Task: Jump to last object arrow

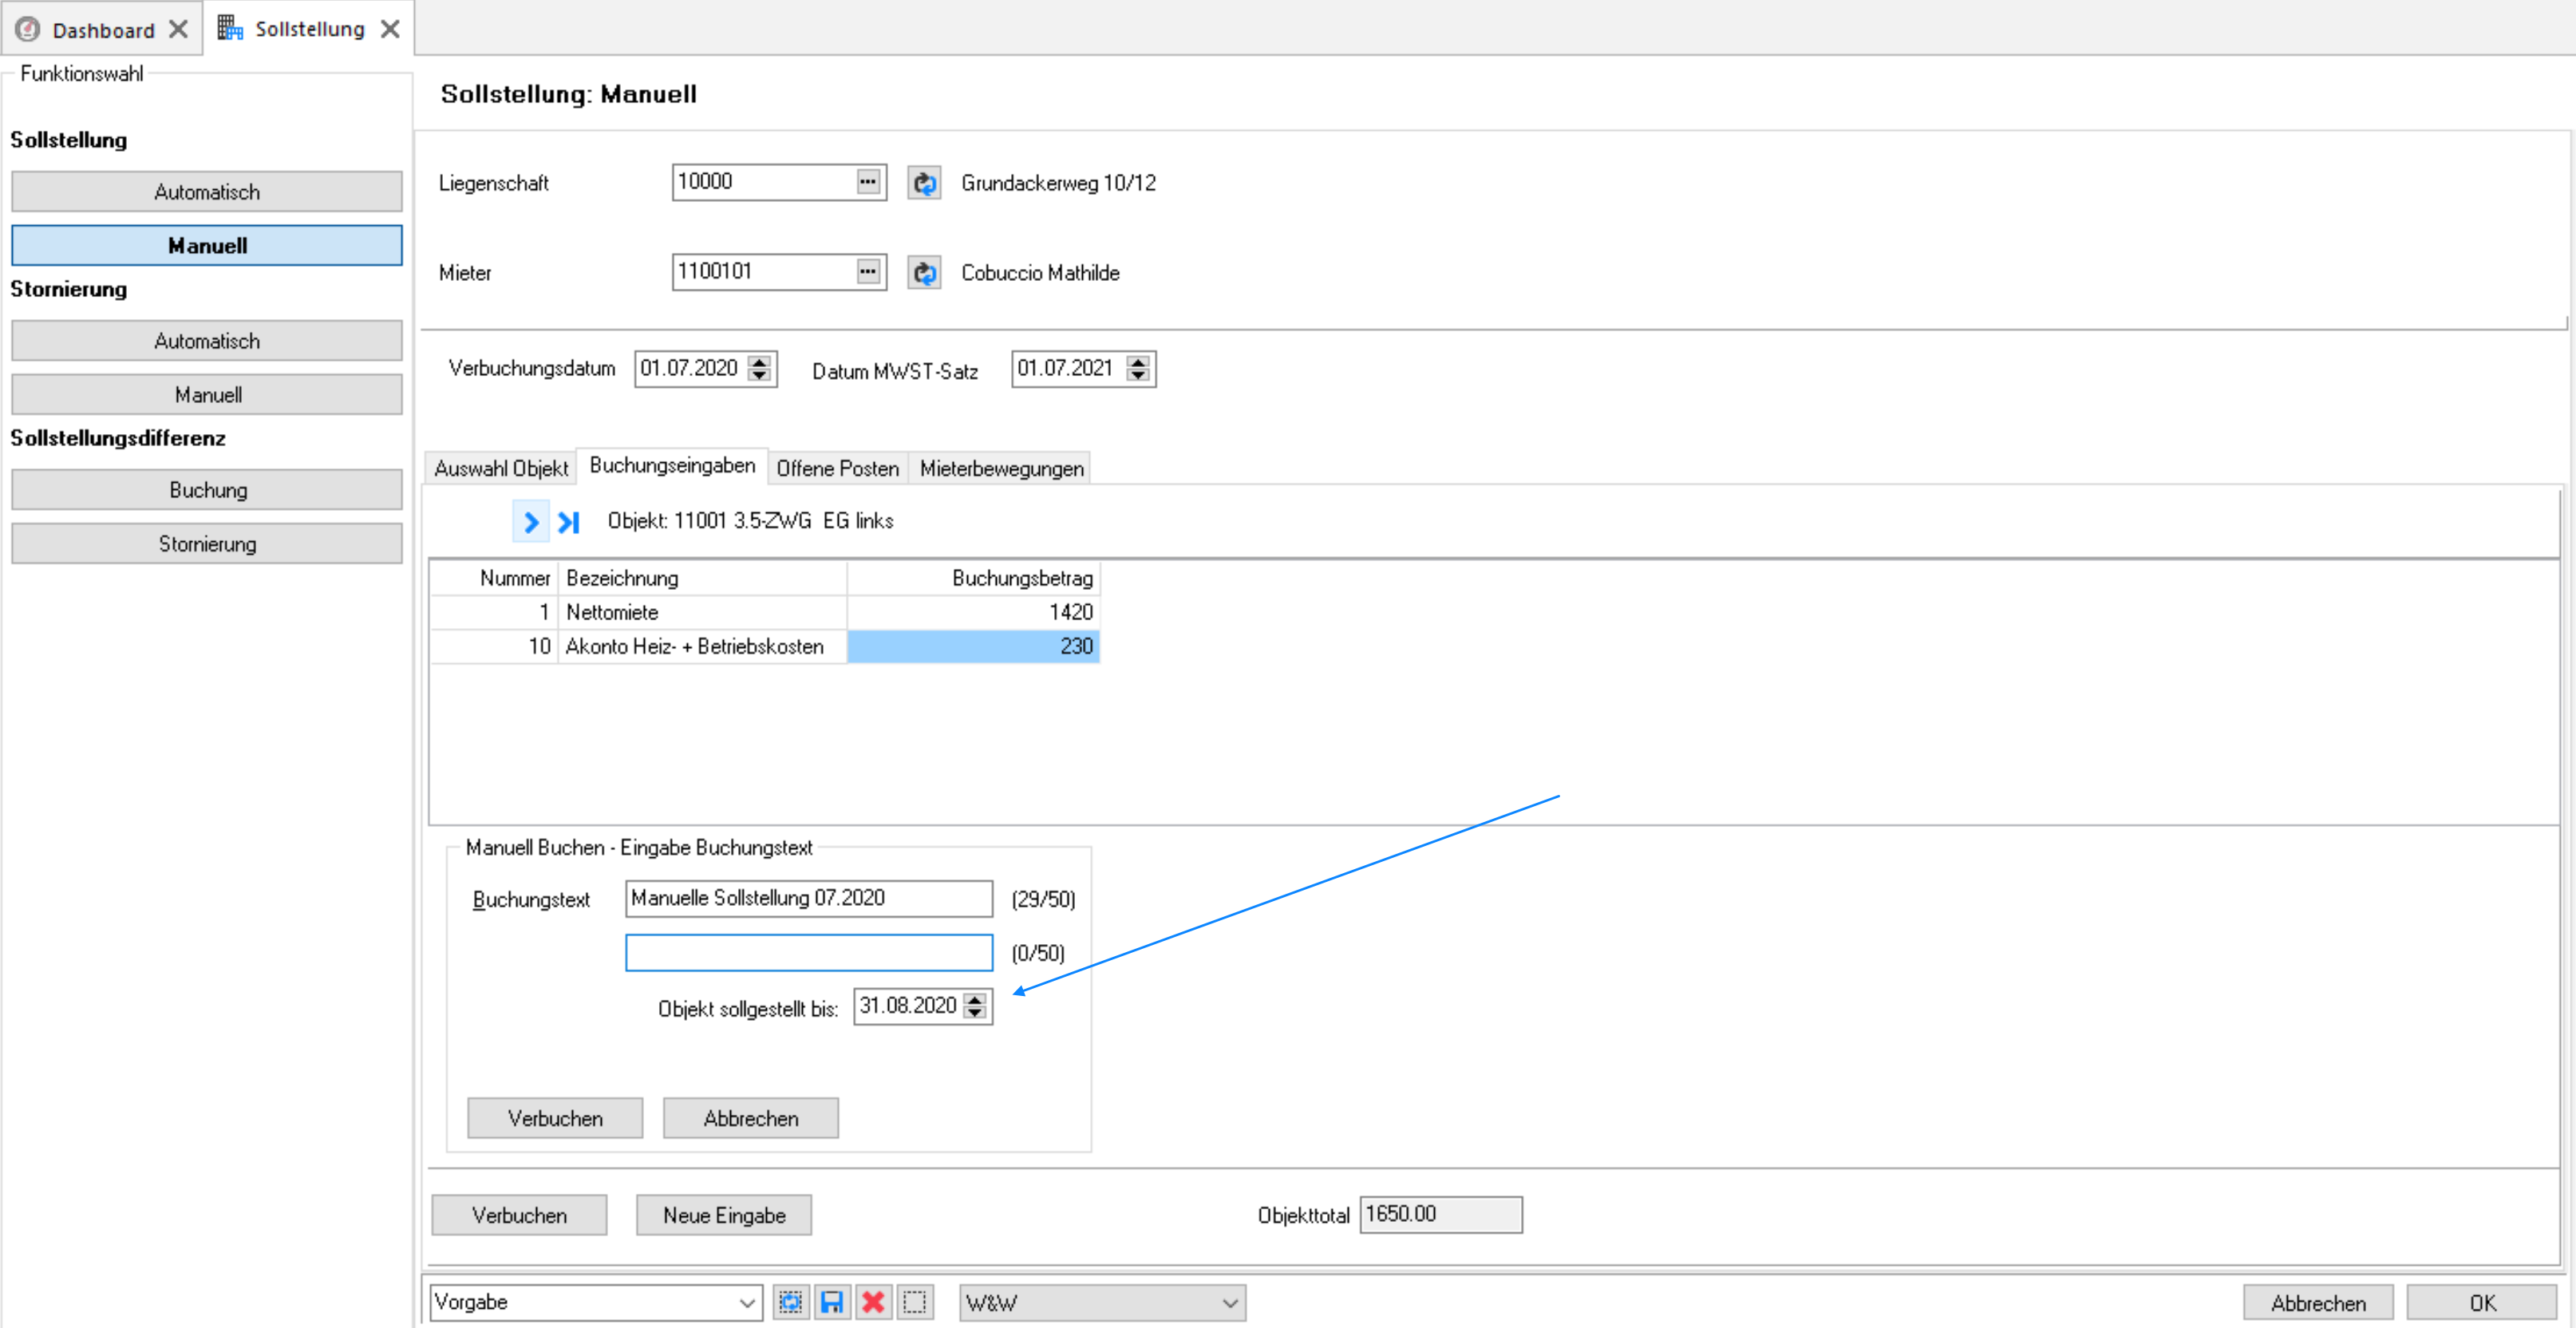Action: (569, 521)
